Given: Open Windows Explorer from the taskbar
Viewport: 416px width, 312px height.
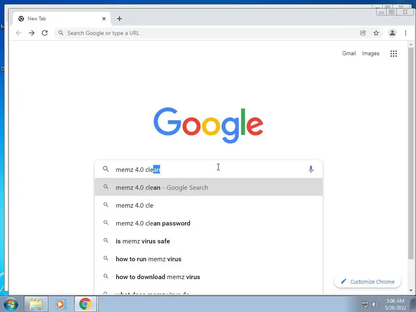Looking at the screenshot, I should [x=36, y=304].
